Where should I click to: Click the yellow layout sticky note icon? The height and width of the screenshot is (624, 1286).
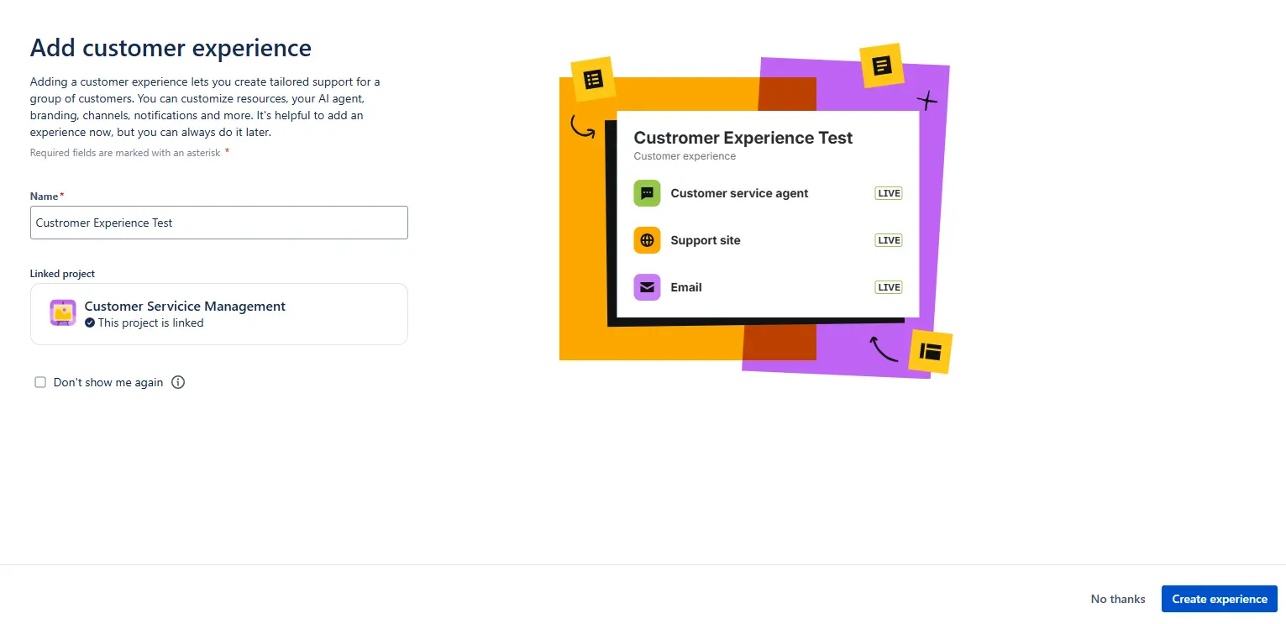[x=930, y=351]
